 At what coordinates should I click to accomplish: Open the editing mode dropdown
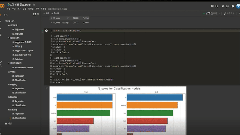[x=229, y=13]
